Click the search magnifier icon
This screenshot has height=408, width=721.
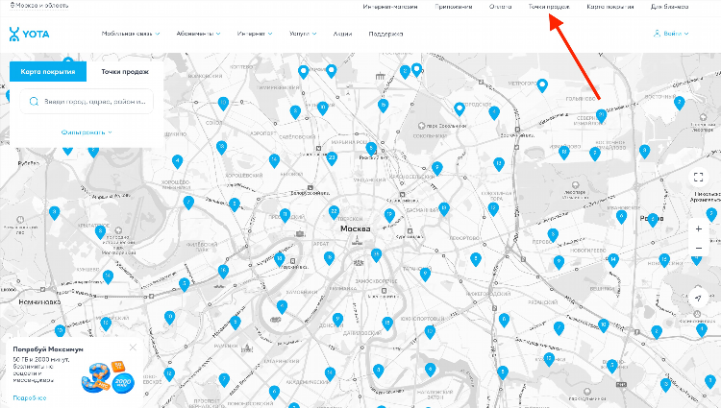34,102
